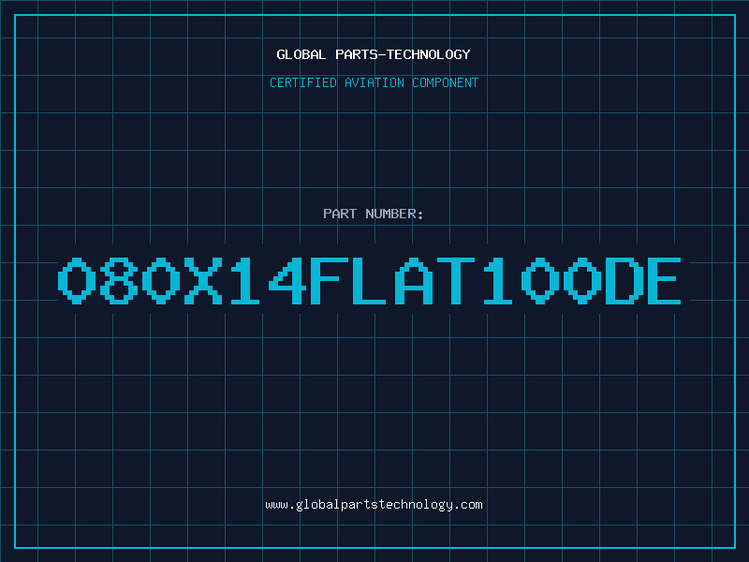Viewport: 749px width, 562px height.
Task: Click the letter X in the part number
Action: pyautogui.click(x=203, y=280)
